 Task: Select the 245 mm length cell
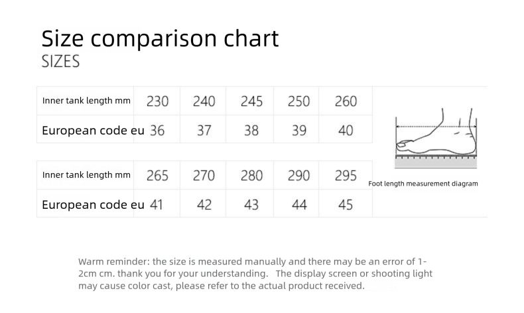click(251, 101)
